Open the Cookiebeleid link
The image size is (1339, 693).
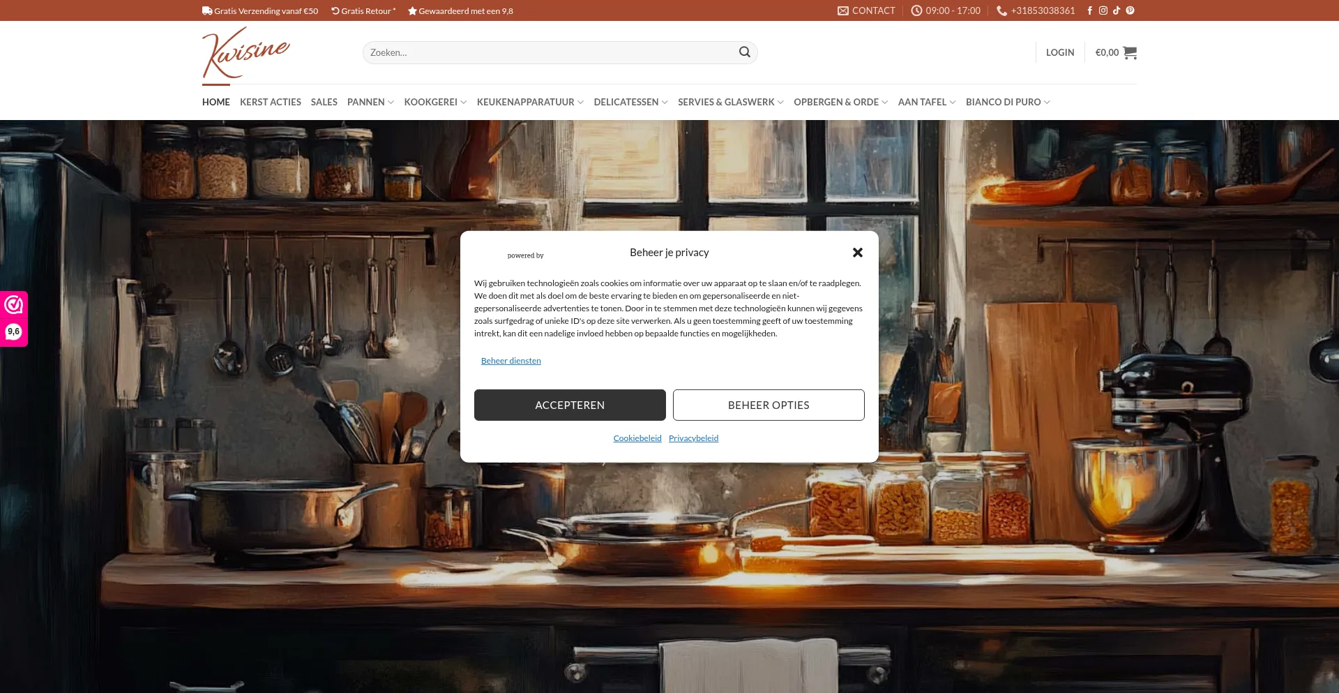pyautogui.click(x=637, y=438)
